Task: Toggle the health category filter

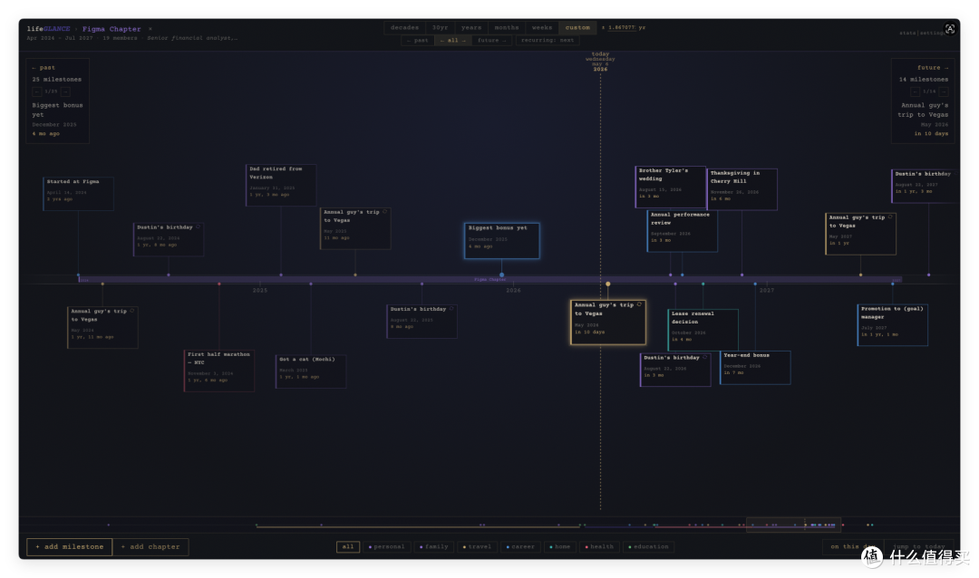Action: click(x=599, y=547)
